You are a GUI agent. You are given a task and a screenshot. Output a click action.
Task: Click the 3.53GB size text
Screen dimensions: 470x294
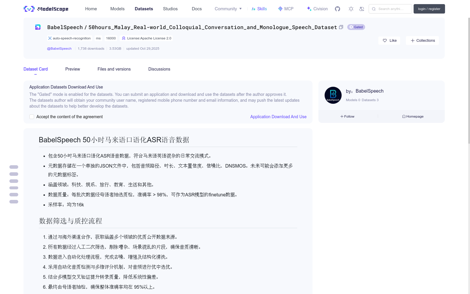pos(115,49)
